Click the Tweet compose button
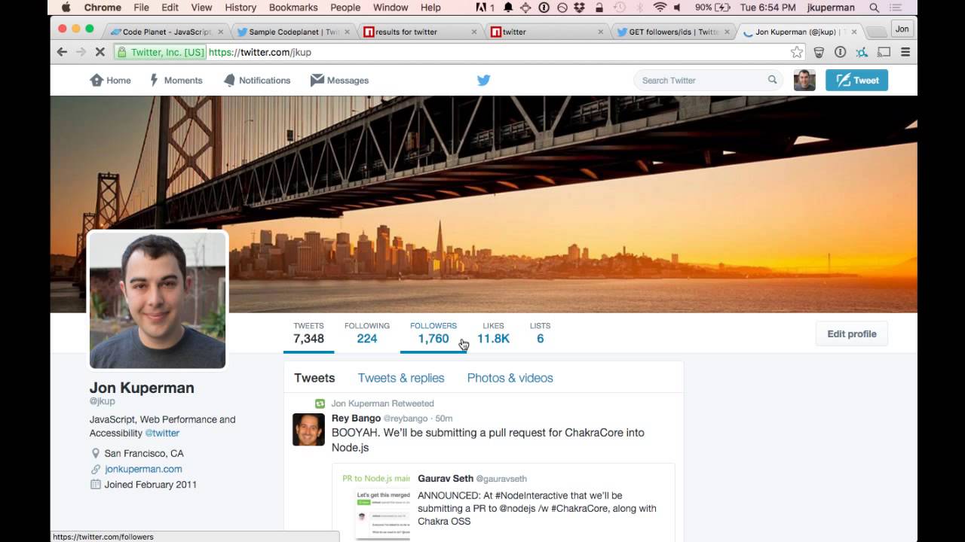Image resolution: width=965 pixels, height=542 pixels. 856,80
